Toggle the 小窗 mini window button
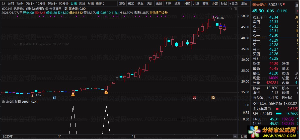300x140 pixels. pyautogui.click(x=215, y=4)
